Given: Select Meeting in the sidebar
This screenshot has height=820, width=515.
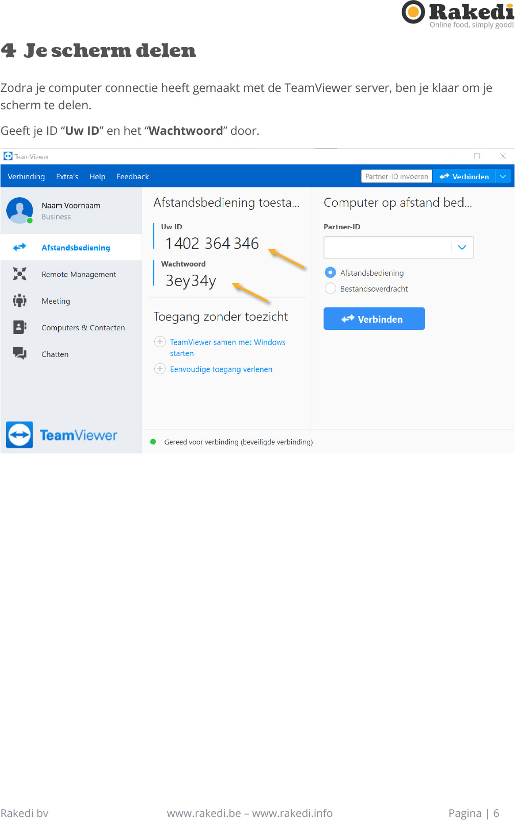Looking at the screenshot, I should click(72, 301).
